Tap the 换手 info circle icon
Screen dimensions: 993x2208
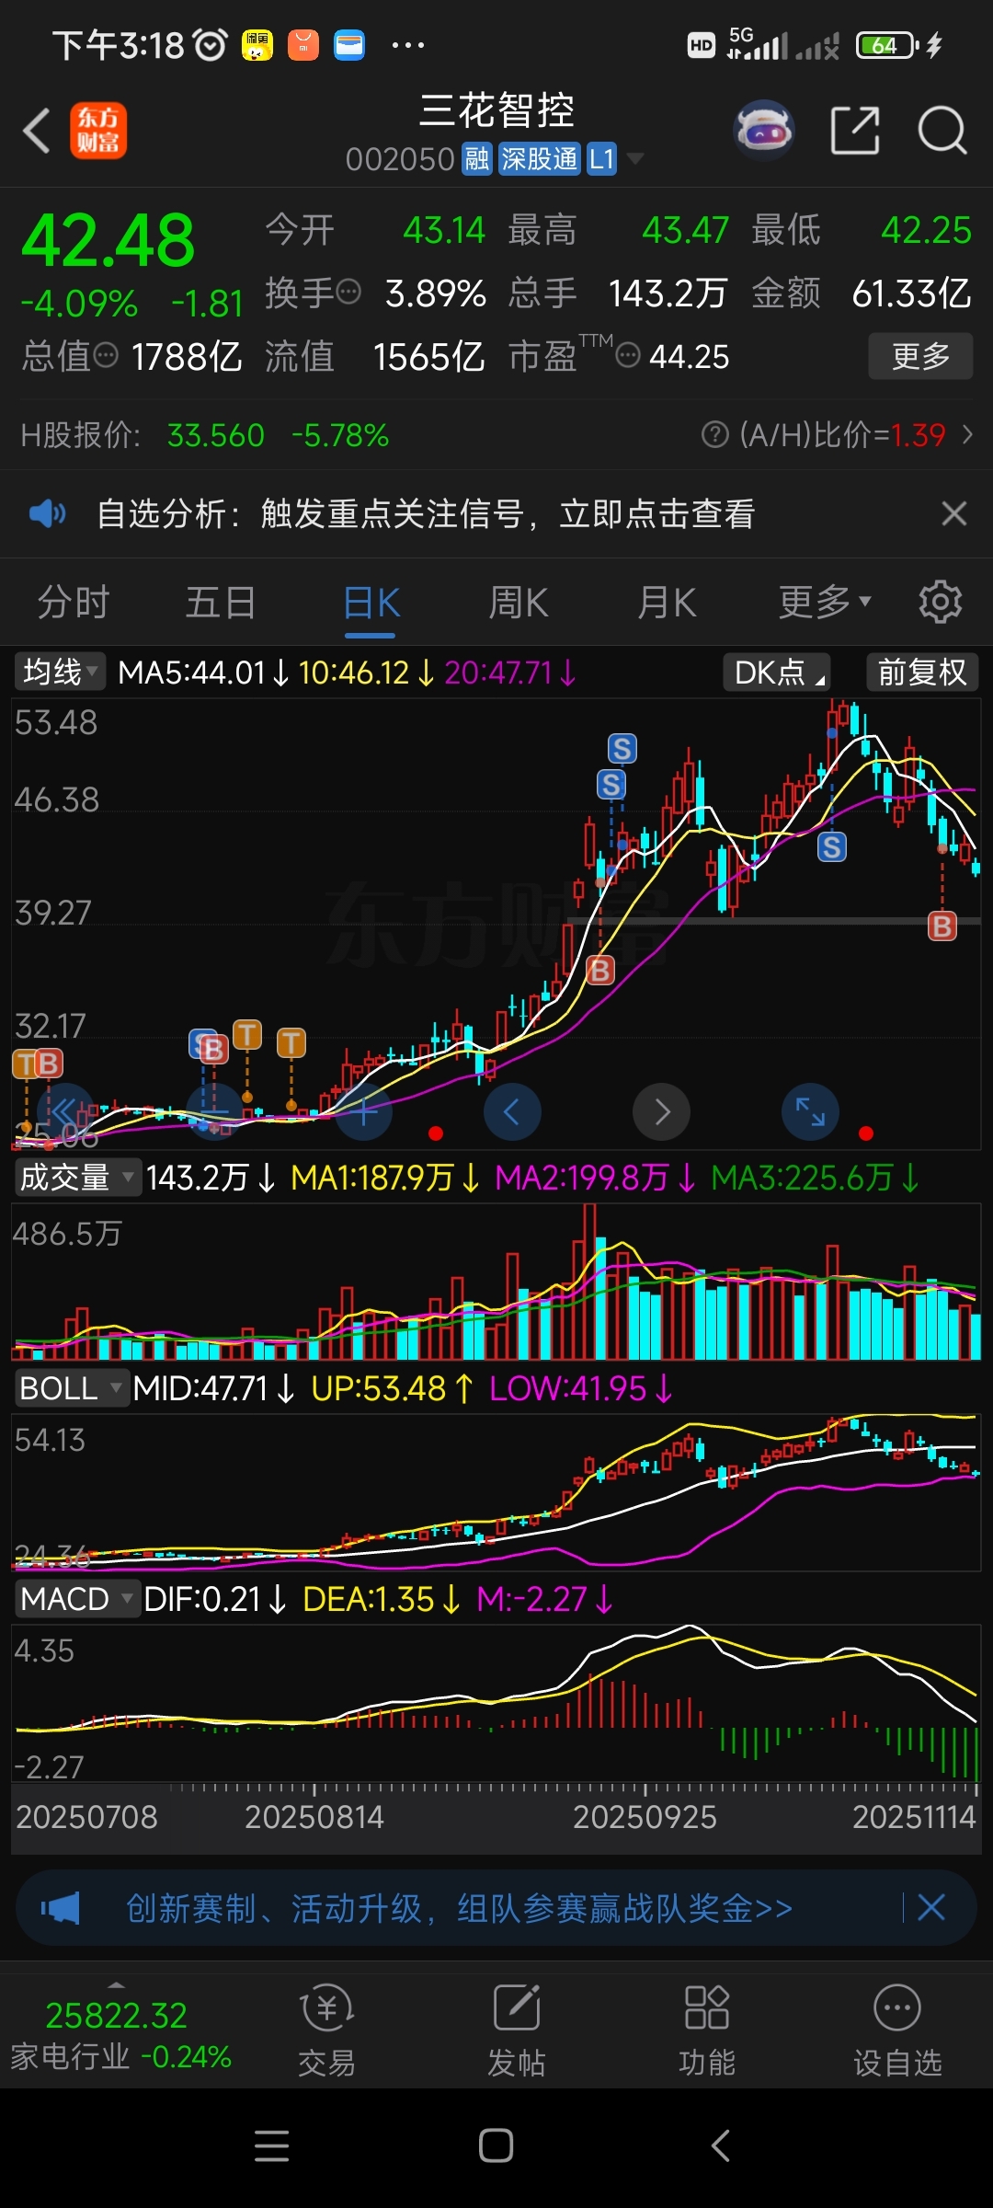[348, 293]
